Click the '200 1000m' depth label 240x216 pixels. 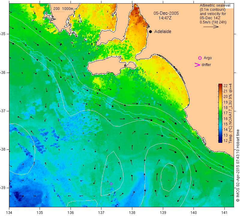point(63,9)
